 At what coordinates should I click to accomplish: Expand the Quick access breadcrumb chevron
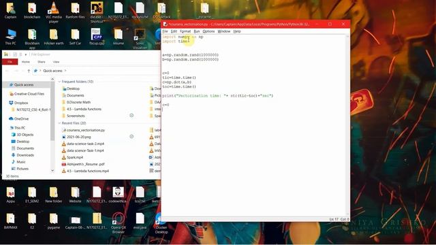pos(65,71)
